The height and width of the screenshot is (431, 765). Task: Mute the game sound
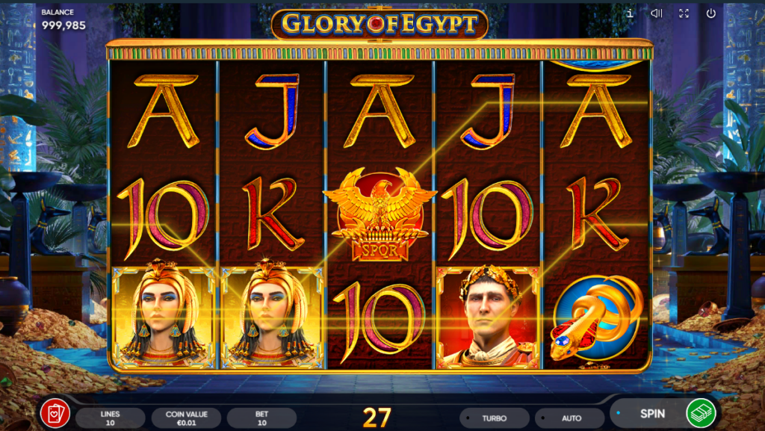pos(657,13)
